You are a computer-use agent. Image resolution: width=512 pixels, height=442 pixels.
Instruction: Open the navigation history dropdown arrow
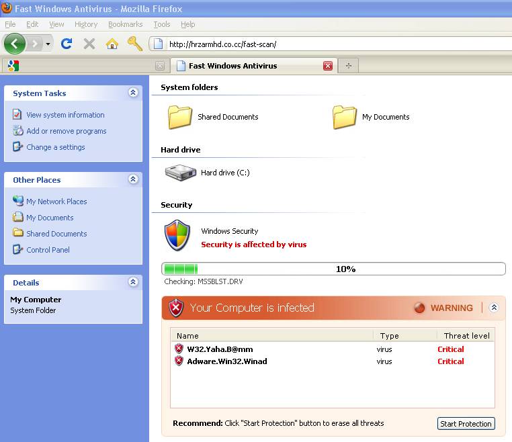click(48, 44)
